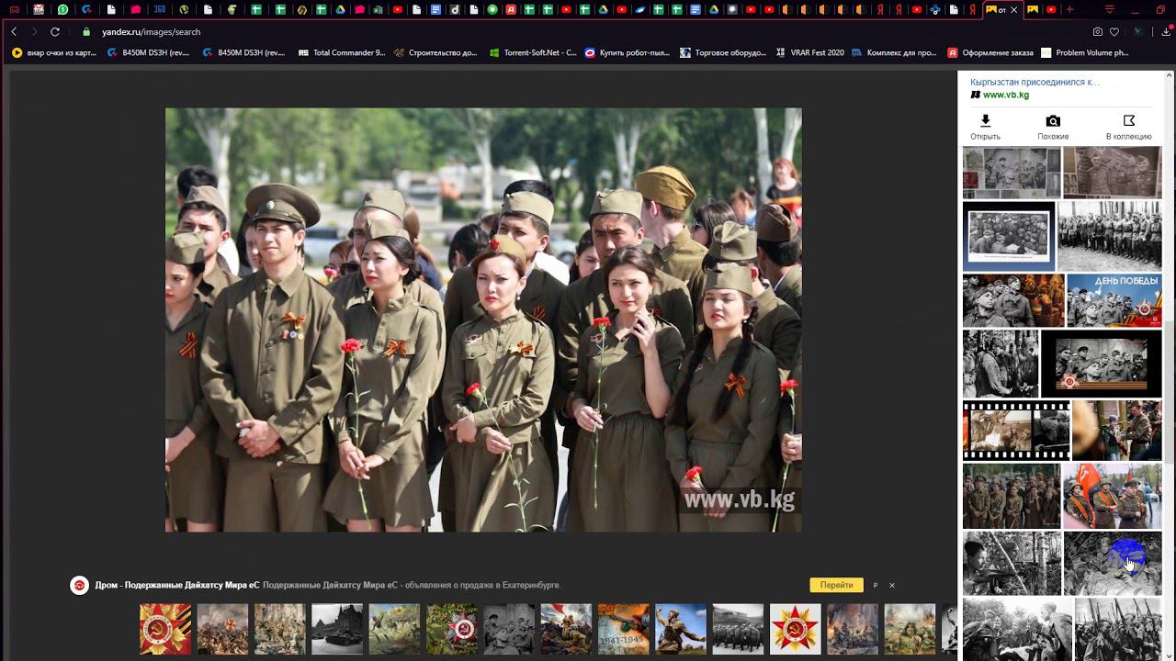Open bookmark 'виар очки из карт...'
This screenshot has width=1176, height=661.
(54, 52)
